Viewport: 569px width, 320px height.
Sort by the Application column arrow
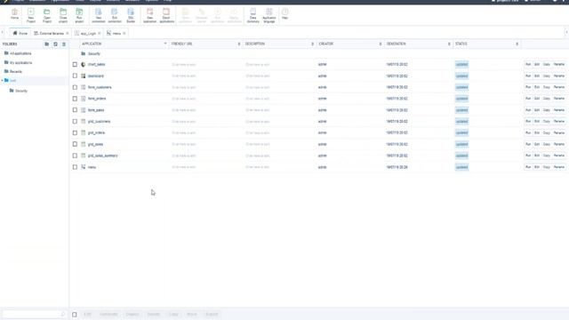click(x=165, y=44)
